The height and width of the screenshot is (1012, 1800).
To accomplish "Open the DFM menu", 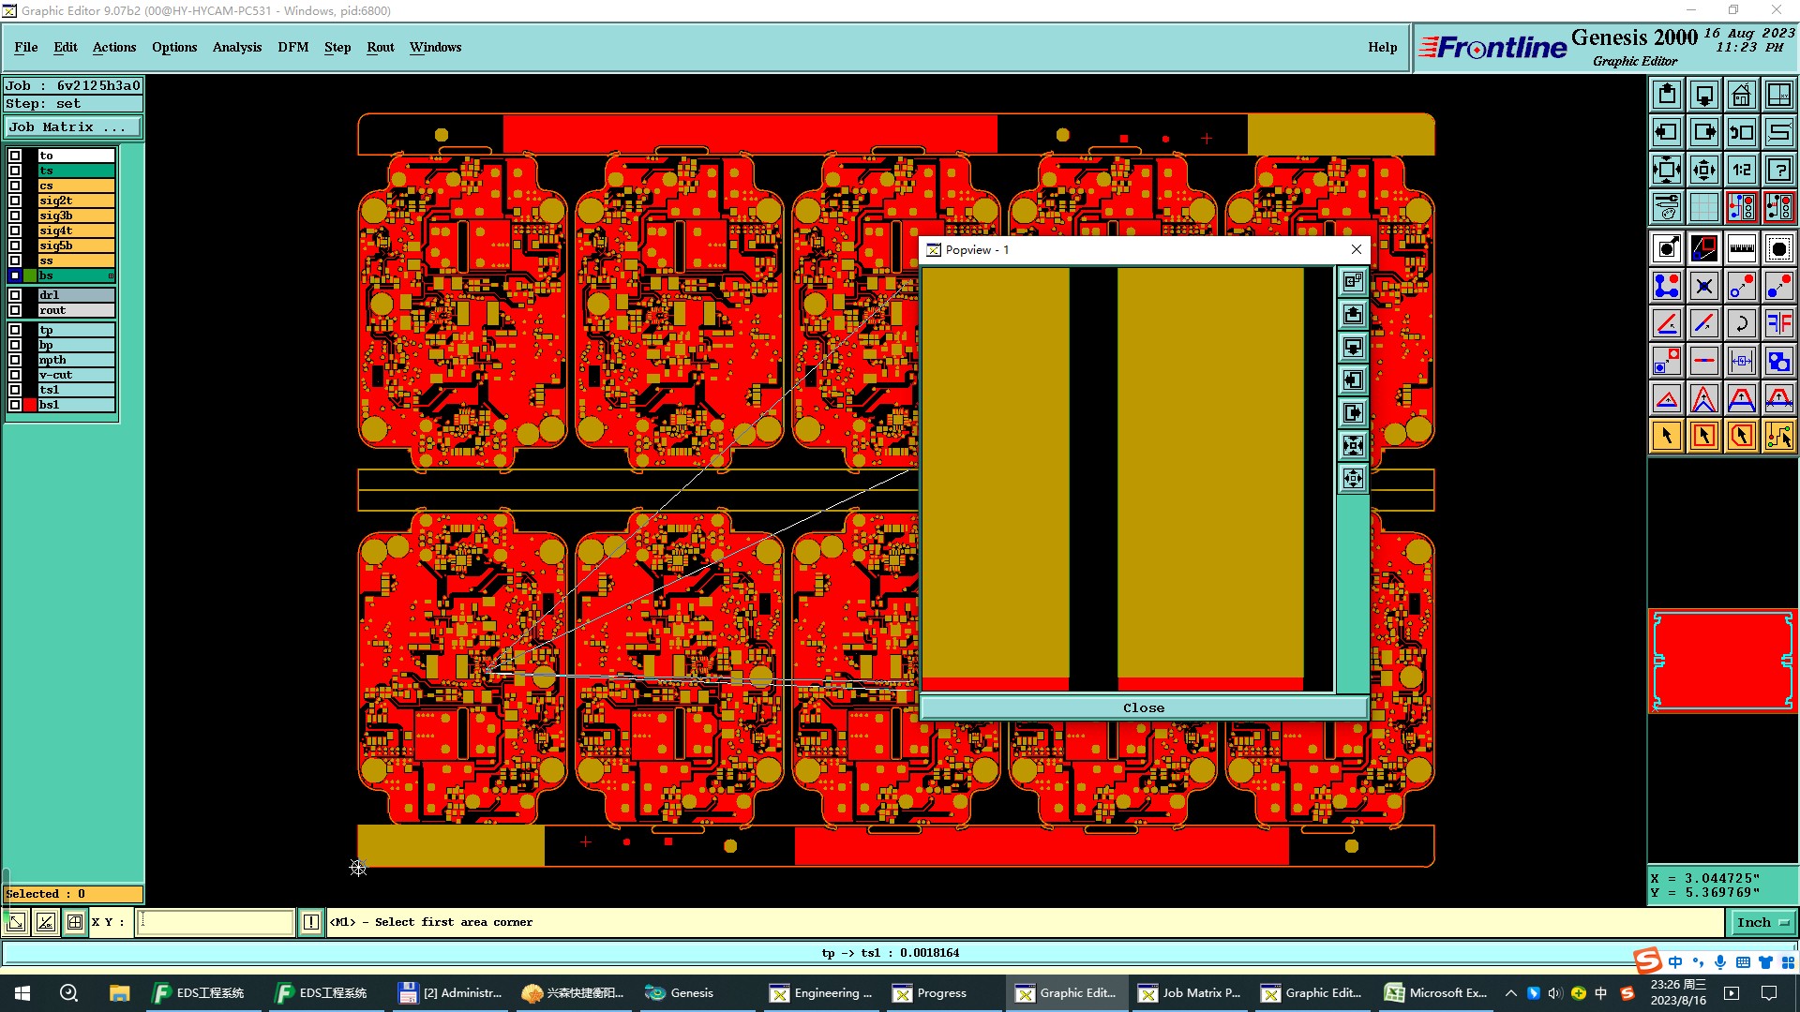I will 292,47.
